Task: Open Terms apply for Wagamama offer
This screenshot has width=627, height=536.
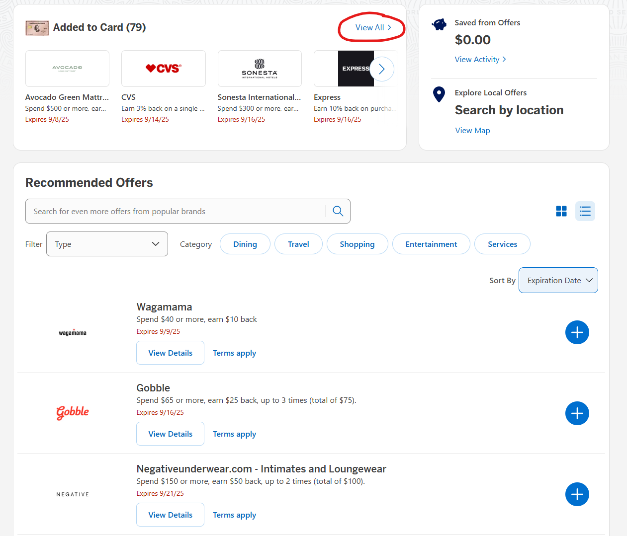Action: tap(235, 353)
